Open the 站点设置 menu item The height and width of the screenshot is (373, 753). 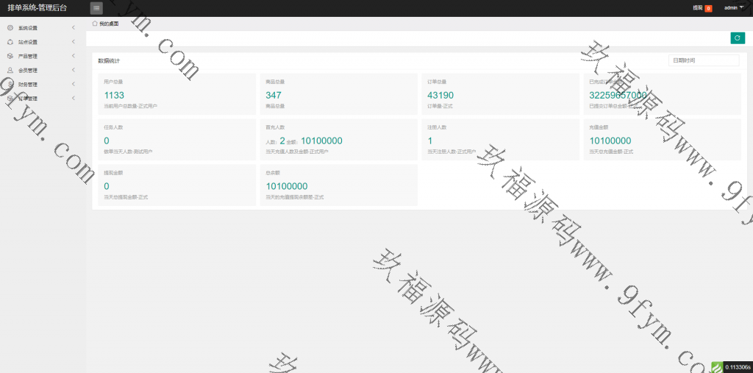pos(28,42)
